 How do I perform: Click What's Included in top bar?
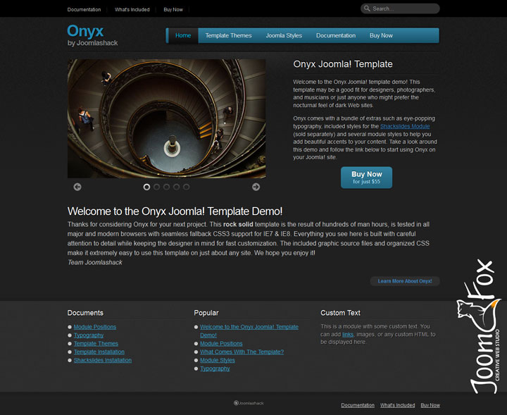[132, 10]
